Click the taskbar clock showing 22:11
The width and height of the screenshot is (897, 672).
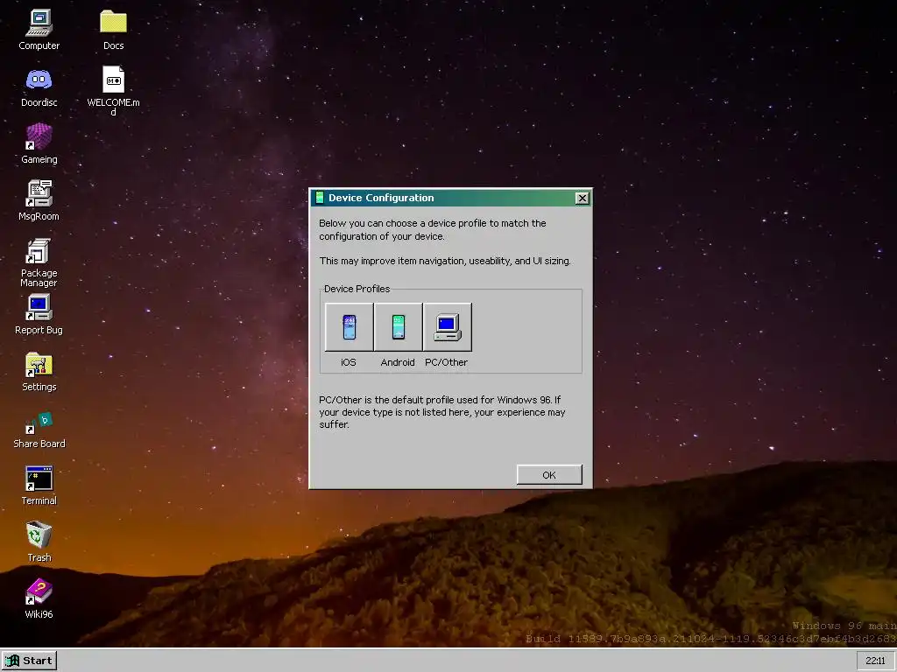click(875, 661)
